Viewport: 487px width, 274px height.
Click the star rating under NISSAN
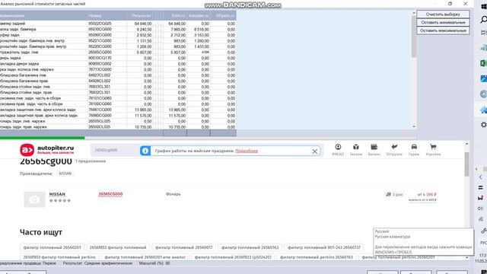point(60,201)
